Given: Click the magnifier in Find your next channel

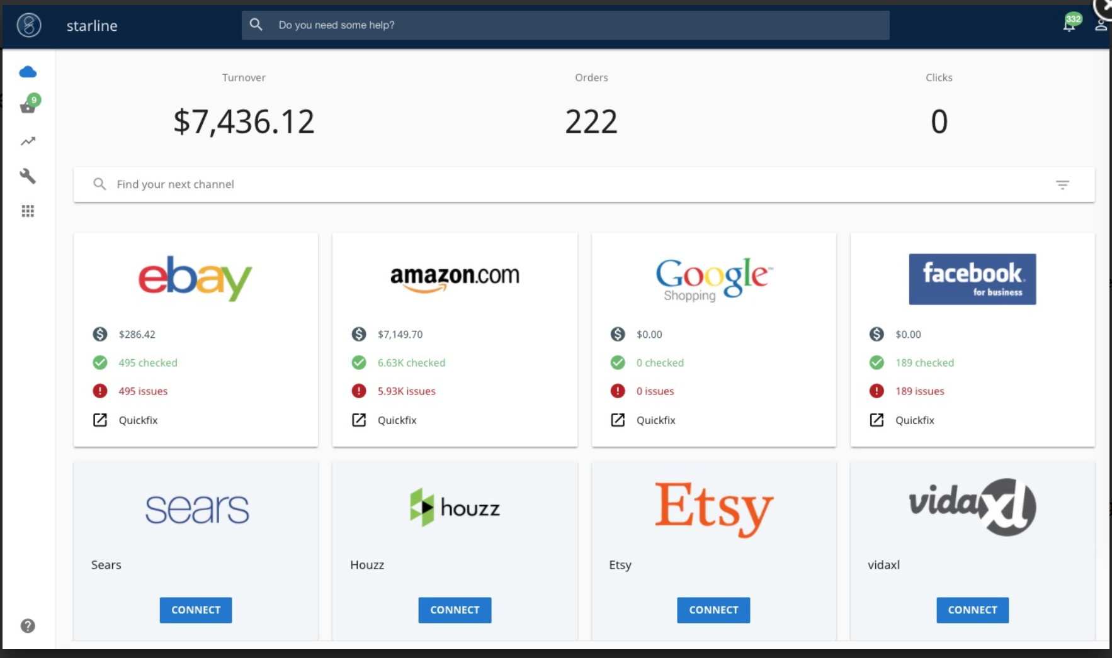Looking at the screenshot, I should click(99, 184).
